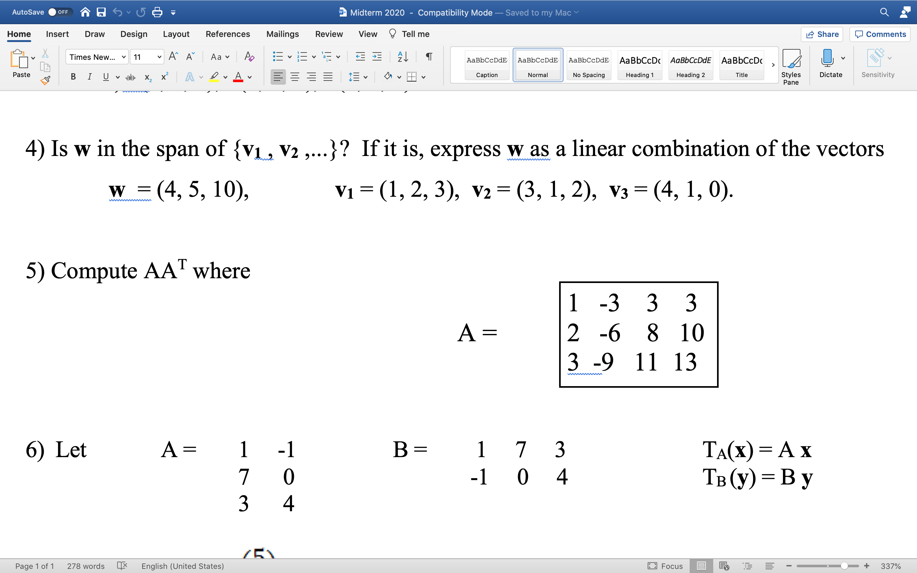Viewport: 917px width, 573px height.
Task: Click the Clear Formatting icon
Action: coord(249,57)
